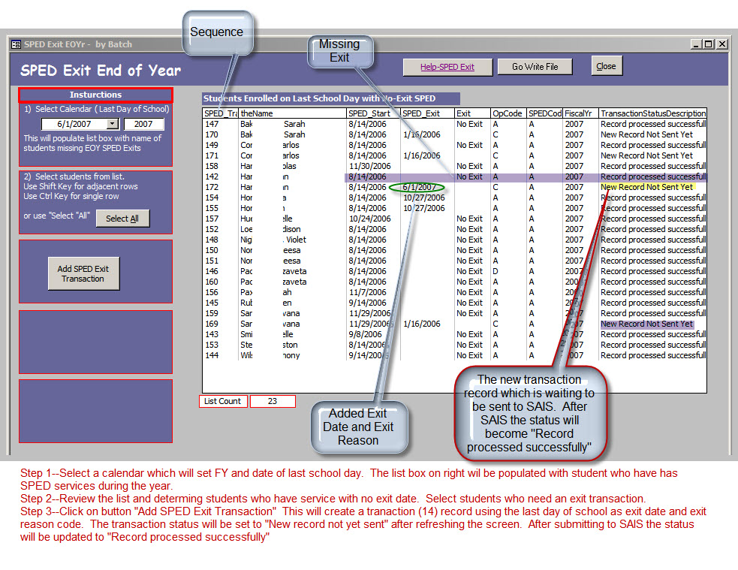
Task: Click the Close button
Action: [x=606, y=66]
